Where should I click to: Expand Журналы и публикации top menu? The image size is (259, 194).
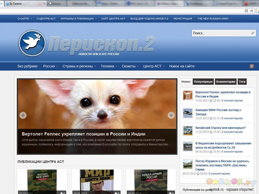pyautogui.click(x=79, y=19)
